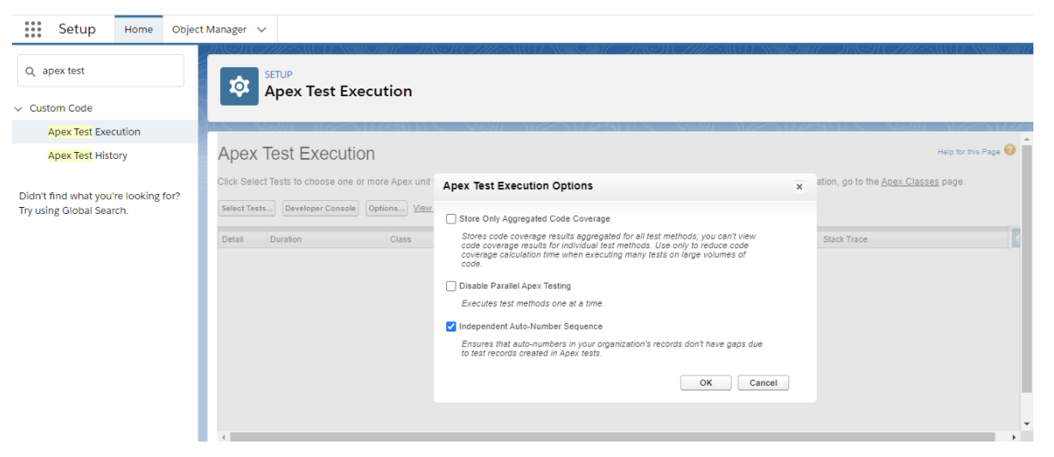Image resolution: width=1054 pixels, height=457 pixels.
Task: Open the App Launcher grid icon
Action: pyautogui.click(x=33, y=29)
